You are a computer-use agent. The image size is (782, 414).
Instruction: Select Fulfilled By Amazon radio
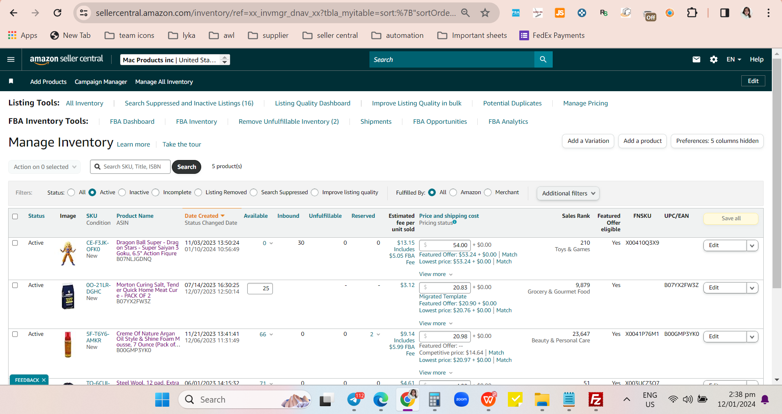(453, 193)
